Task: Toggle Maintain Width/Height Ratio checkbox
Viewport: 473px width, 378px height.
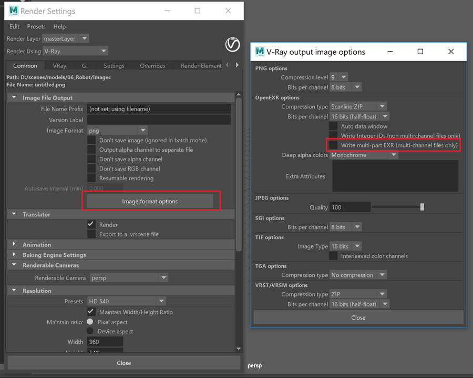Action: [91, 312]
